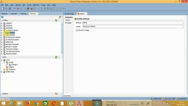
Task: Select the VERSION ADMIN profile
Action: pyautogui.click(x=11, y=54)
